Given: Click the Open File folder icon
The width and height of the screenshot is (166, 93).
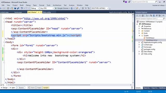Looking at the screenshot, I should click(12, 8).
